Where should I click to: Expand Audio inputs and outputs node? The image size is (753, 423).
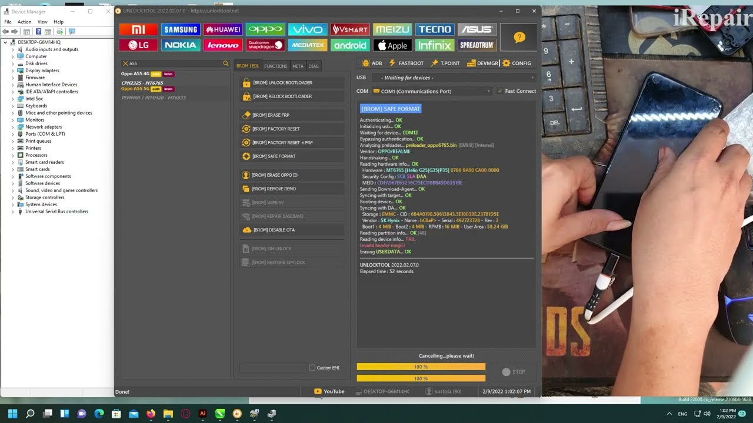(x=13, y=49)
